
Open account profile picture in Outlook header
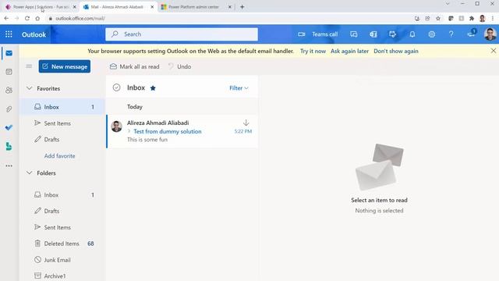490,34
